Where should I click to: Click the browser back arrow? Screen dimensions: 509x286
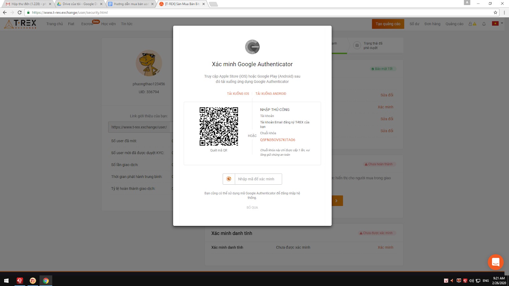(x=5, y=12)
